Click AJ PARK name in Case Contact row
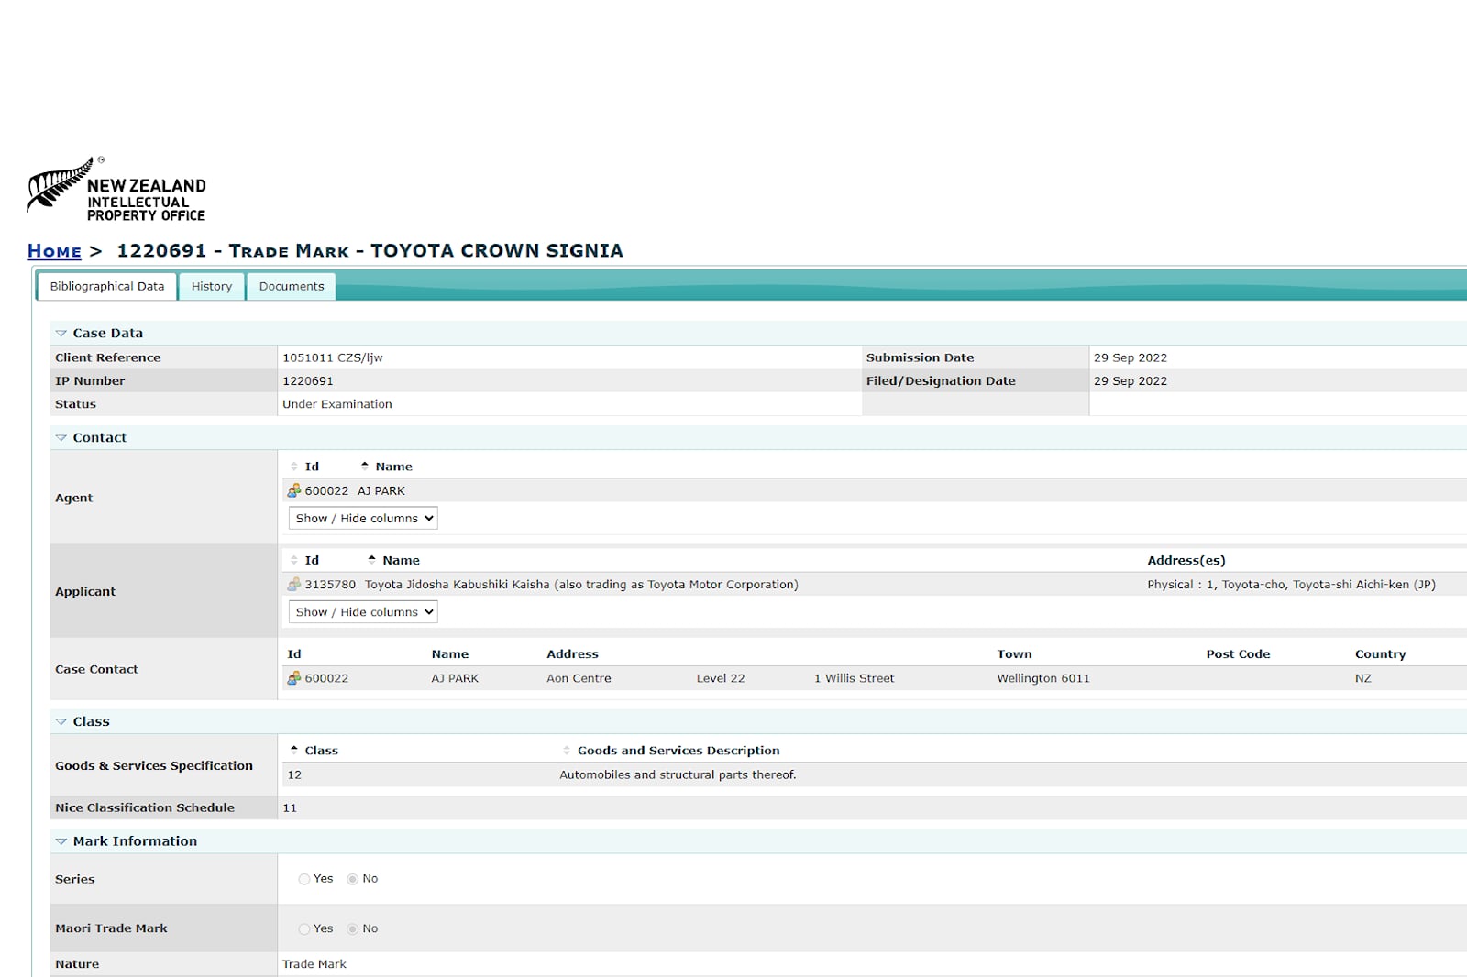 tap(455, 679)
